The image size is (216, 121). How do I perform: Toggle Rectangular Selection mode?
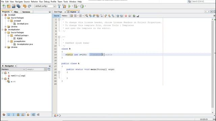coord(101,16)
